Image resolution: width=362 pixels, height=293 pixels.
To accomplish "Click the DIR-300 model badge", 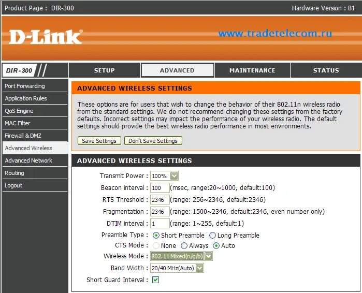I will [19, 70].
